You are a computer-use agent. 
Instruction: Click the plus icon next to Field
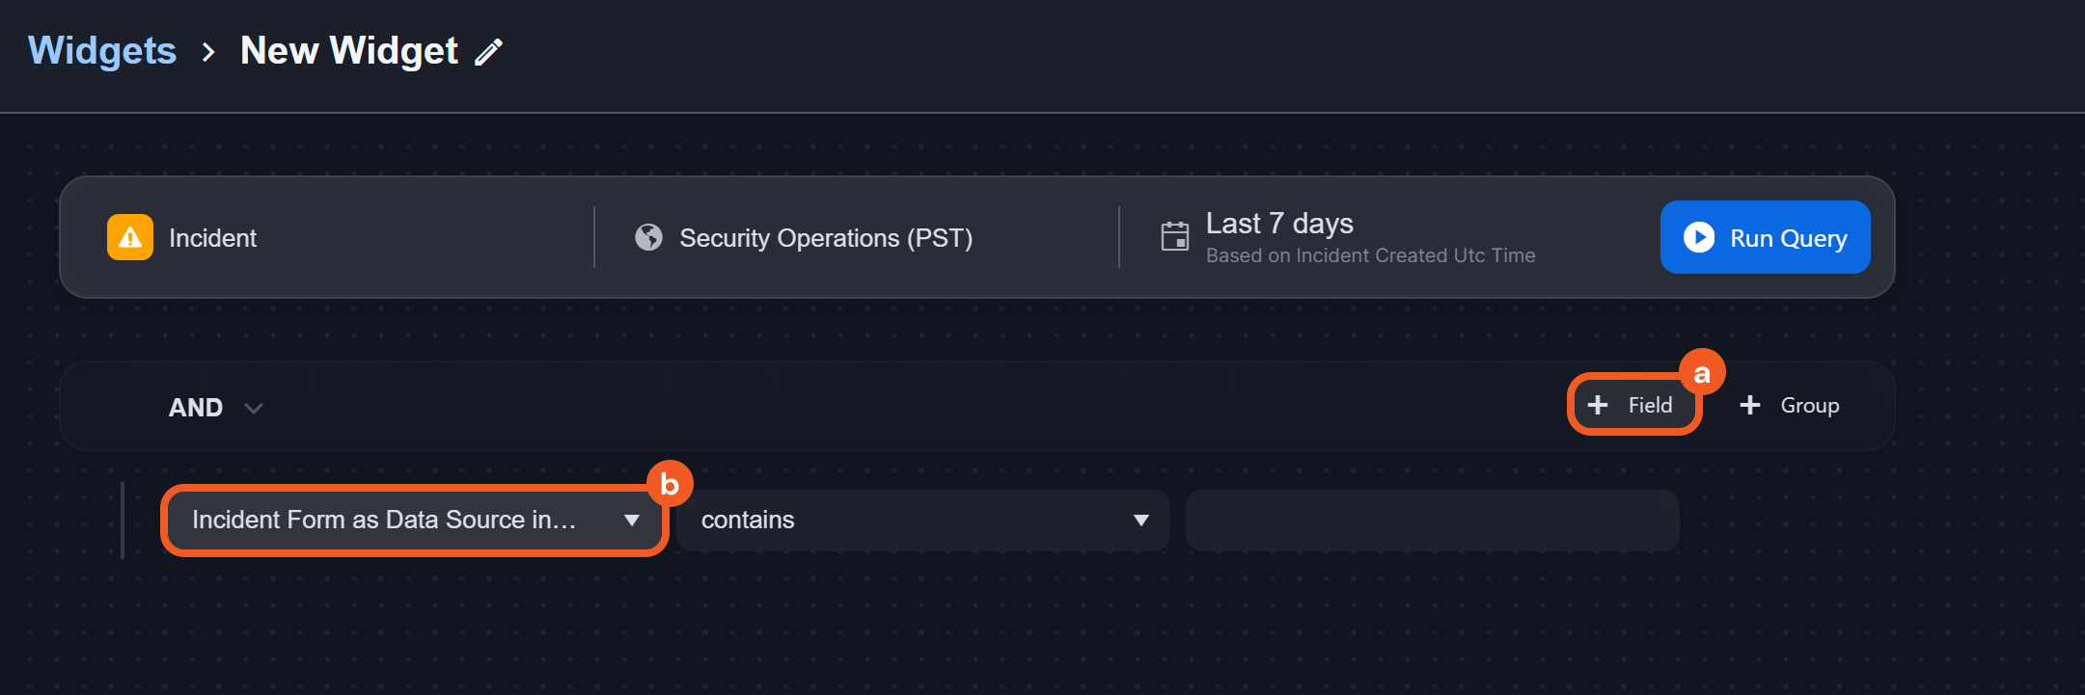(x=1598, y=405)
